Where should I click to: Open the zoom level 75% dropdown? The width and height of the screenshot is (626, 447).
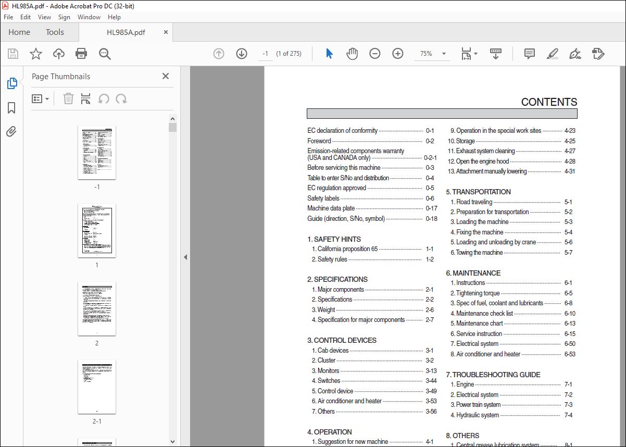click(444, 54)
